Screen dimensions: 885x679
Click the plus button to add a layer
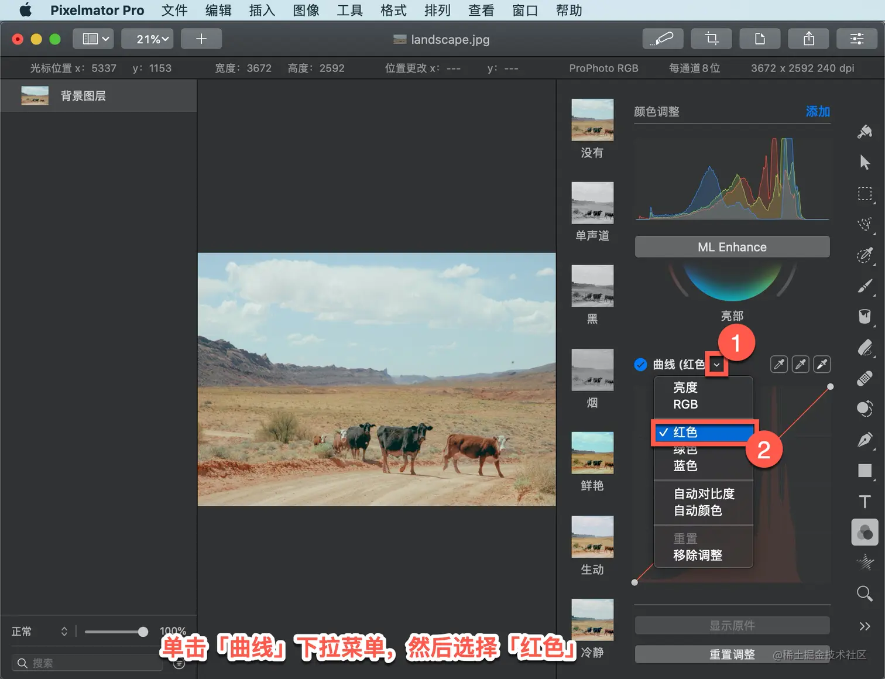[201, 39]
